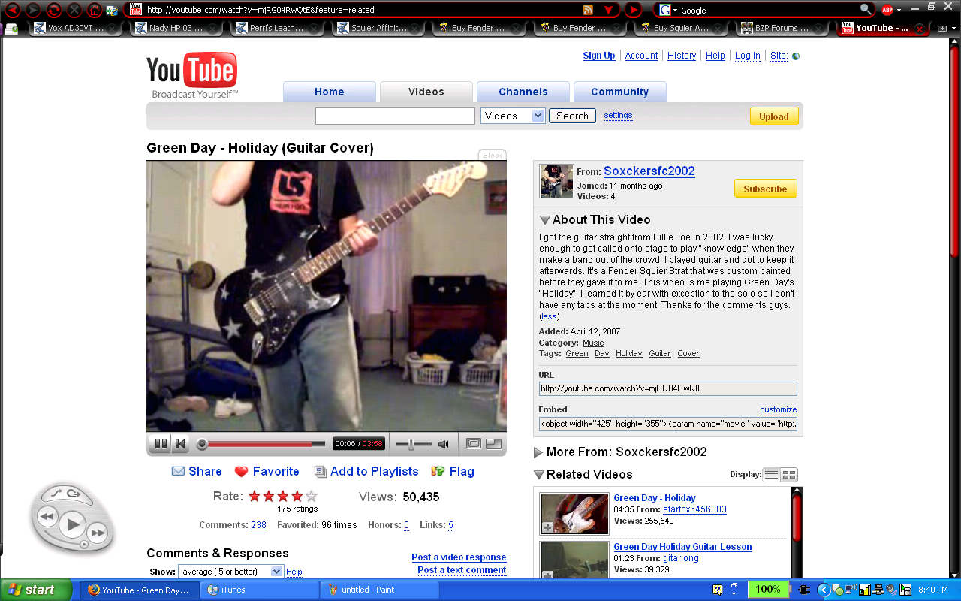
Task: Open iTunes from the taskbar
Action: pyautogui.click(x=259, y=589)
